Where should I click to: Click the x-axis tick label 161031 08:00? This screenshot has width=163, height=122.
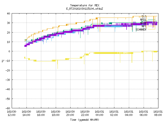pyautogui.click(x=158, y=113)
